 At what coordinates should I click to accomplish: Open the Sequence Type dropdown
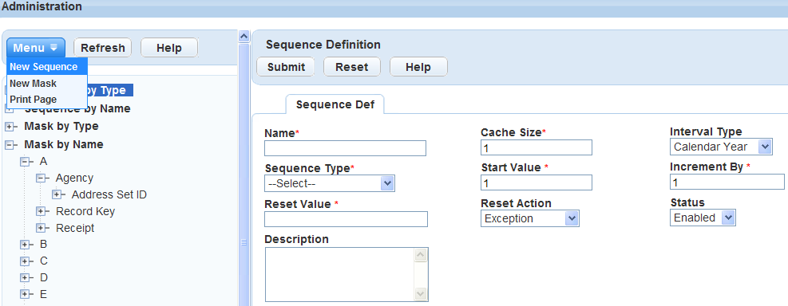[330, 183]
